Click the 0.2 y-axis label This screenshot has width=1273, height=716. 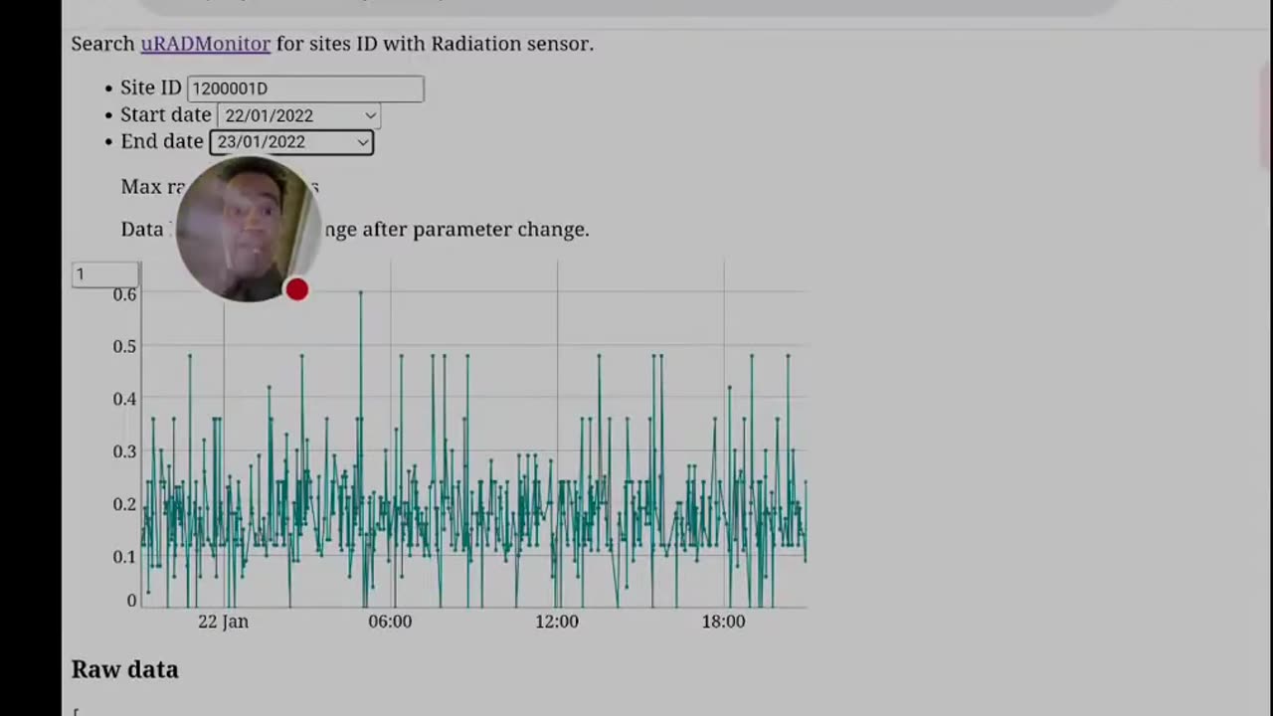[124, 504]
